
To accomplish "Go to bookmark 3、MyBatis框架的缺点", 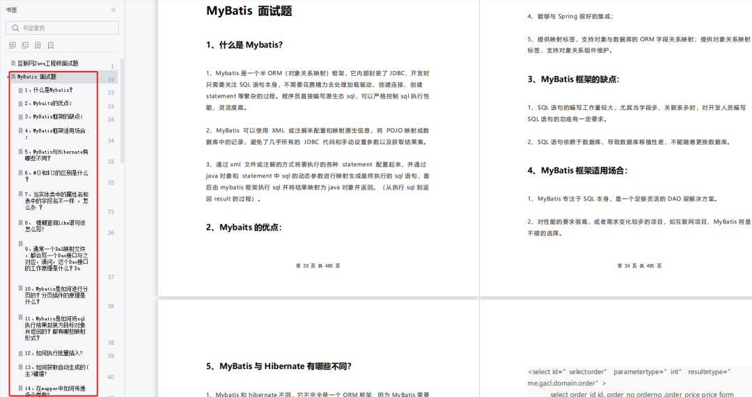I will [x=54, y=116].
